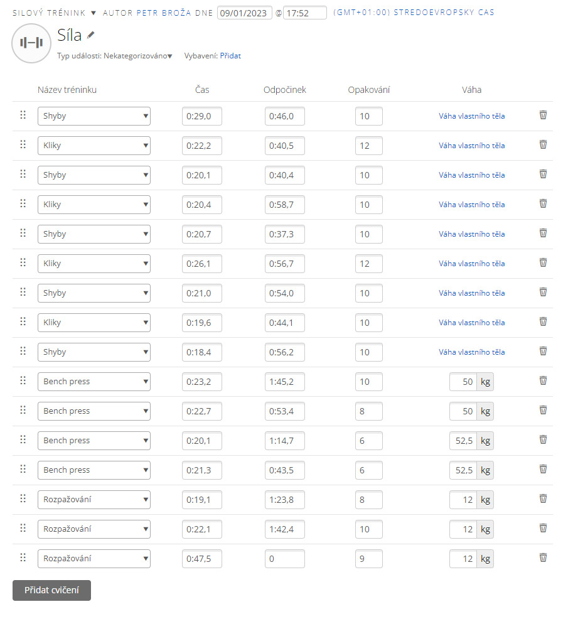
Task: Click the Odpočinek column header
Action: tap(284, 90)
